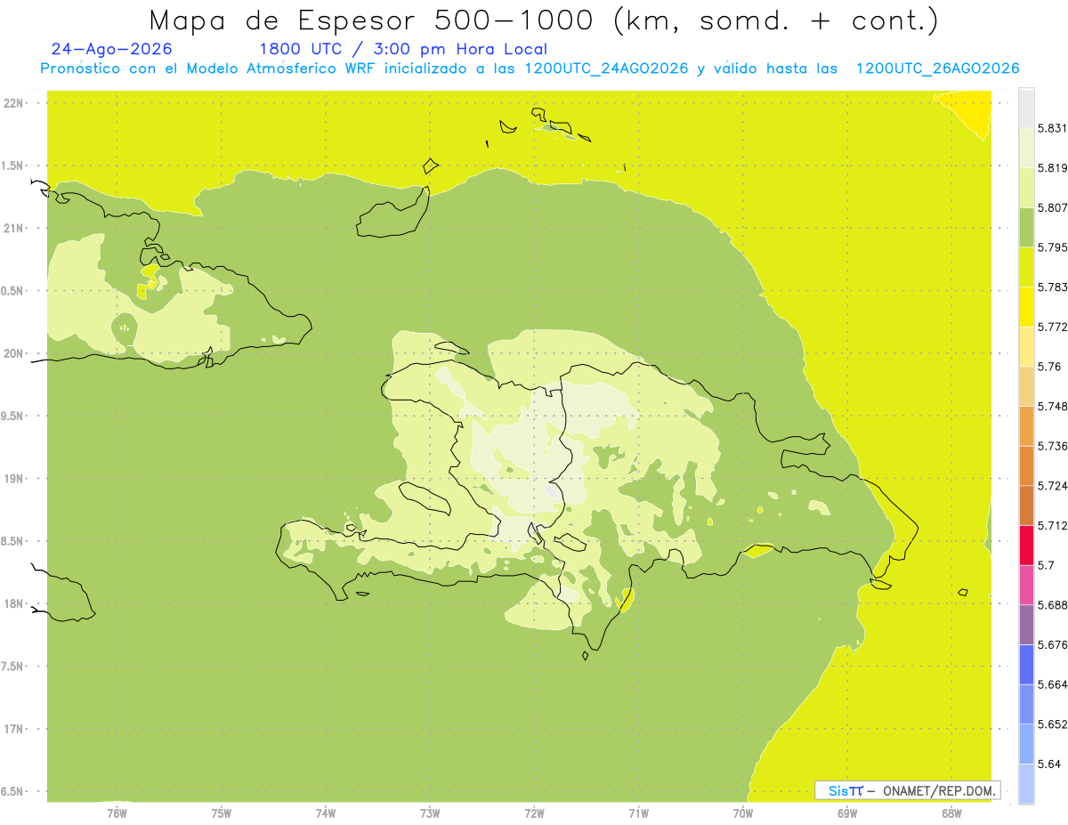The image size is (1068, 825).
Task: Click the legend value '5.819'
Action: (x=1052, y=167)
